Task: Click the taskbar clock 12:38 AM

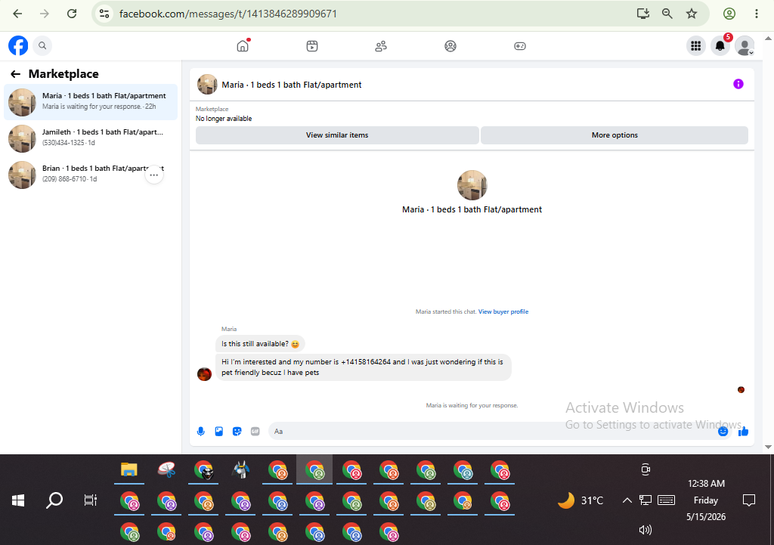Action: click(706, 484)
